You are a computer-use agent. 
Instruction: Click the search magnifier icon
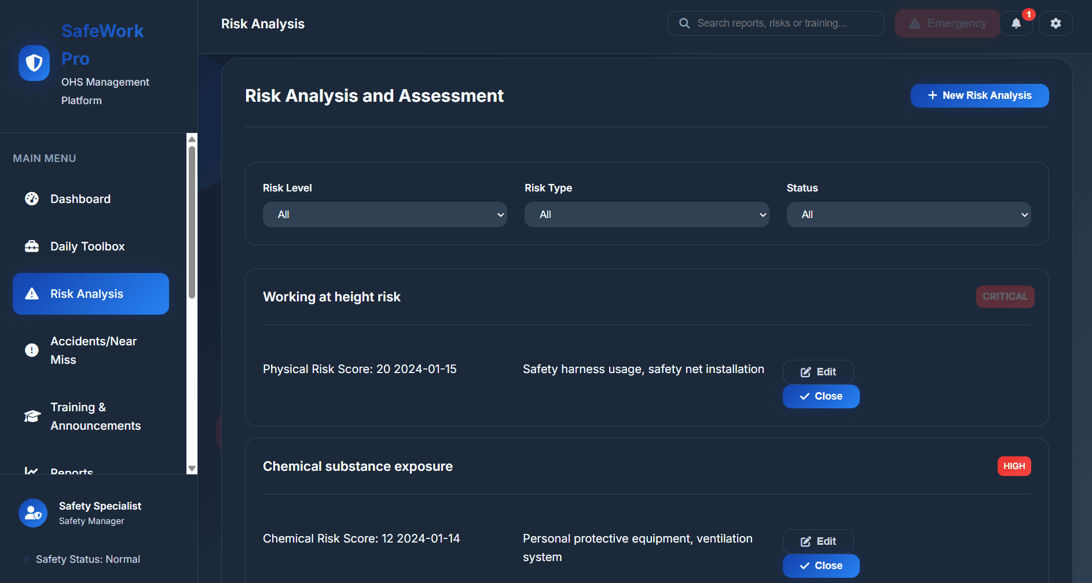684,23
